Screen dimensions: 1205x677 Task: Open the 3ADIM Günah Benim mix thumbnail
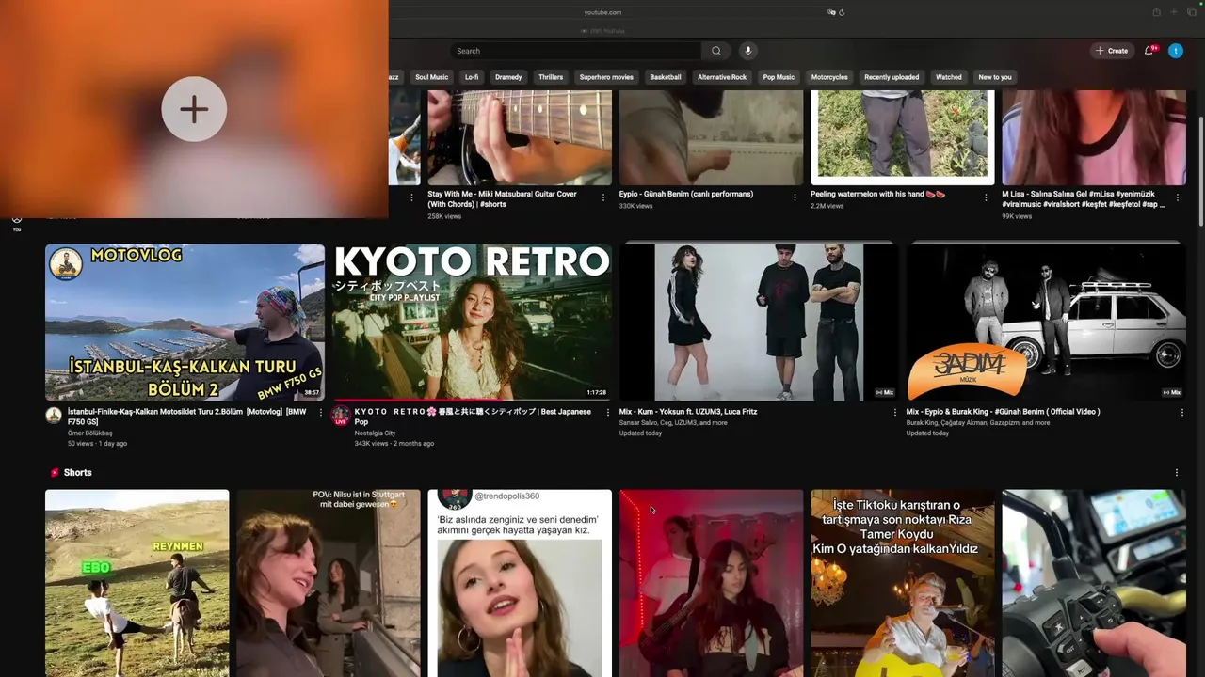(x=1046, y=323)
